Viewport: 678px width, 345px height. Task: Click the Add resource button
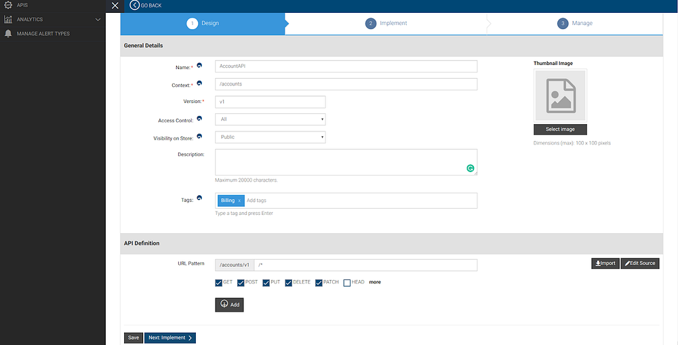(x=230, y=305)
